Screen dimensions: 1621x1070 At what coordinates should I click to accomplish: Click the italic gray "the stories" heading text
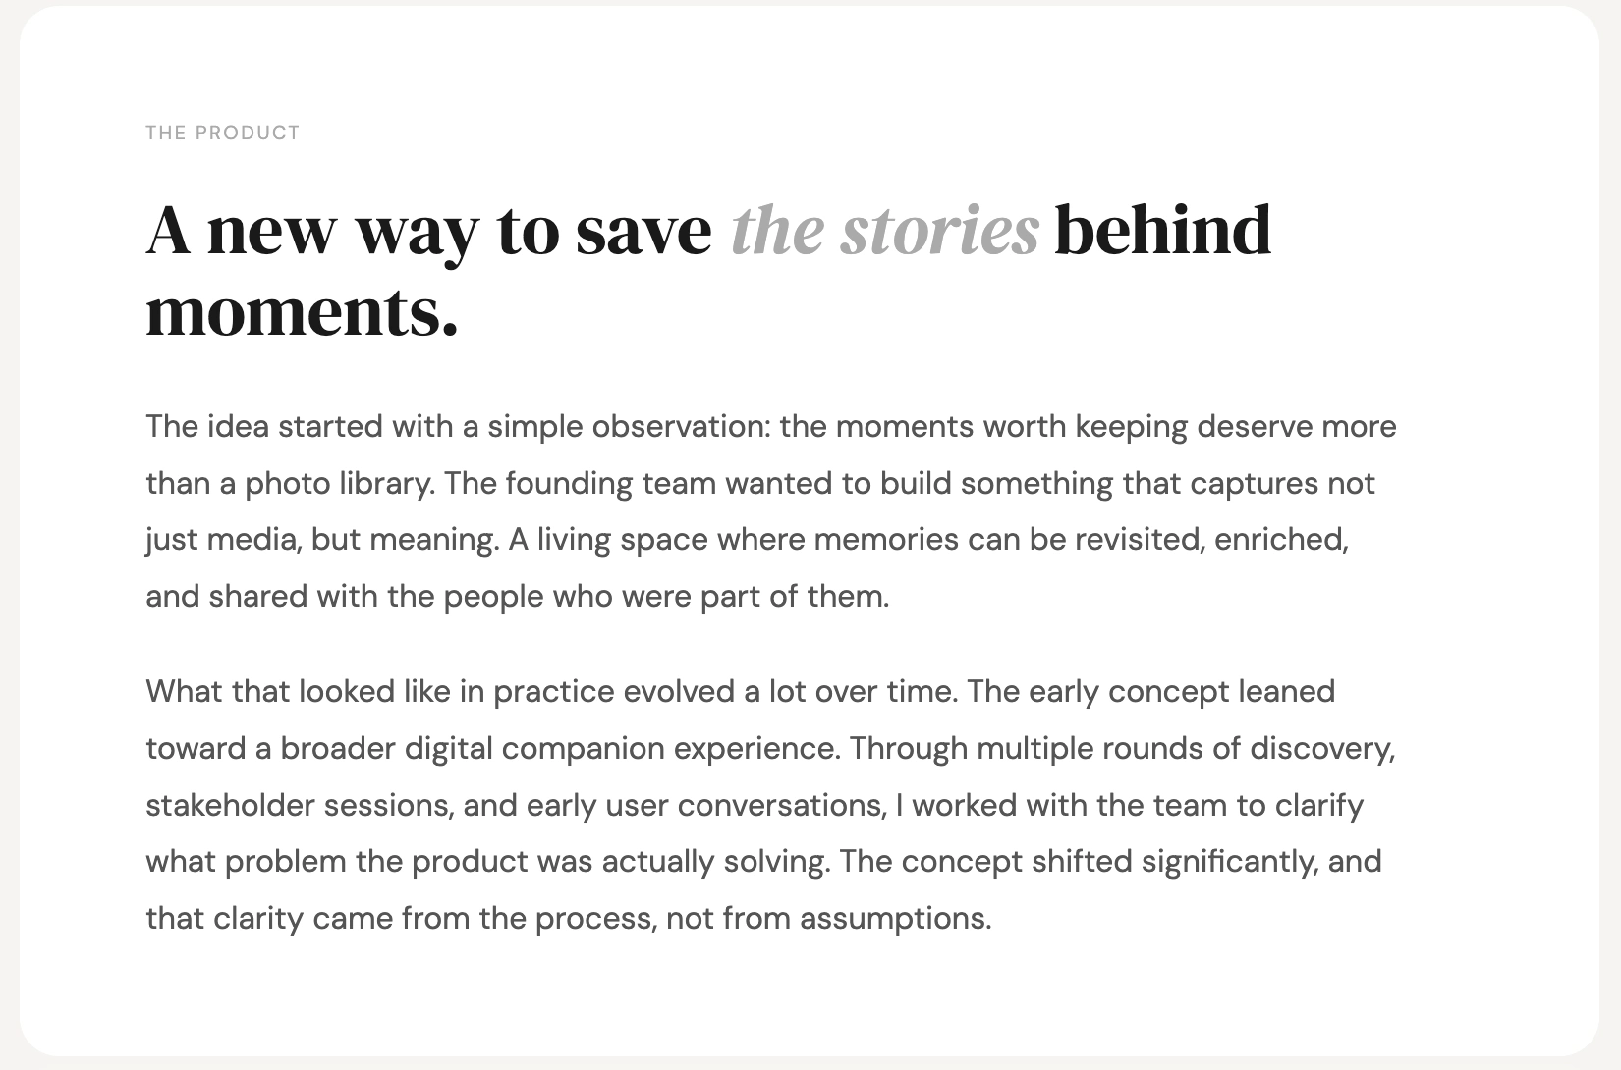coord(884,231)
